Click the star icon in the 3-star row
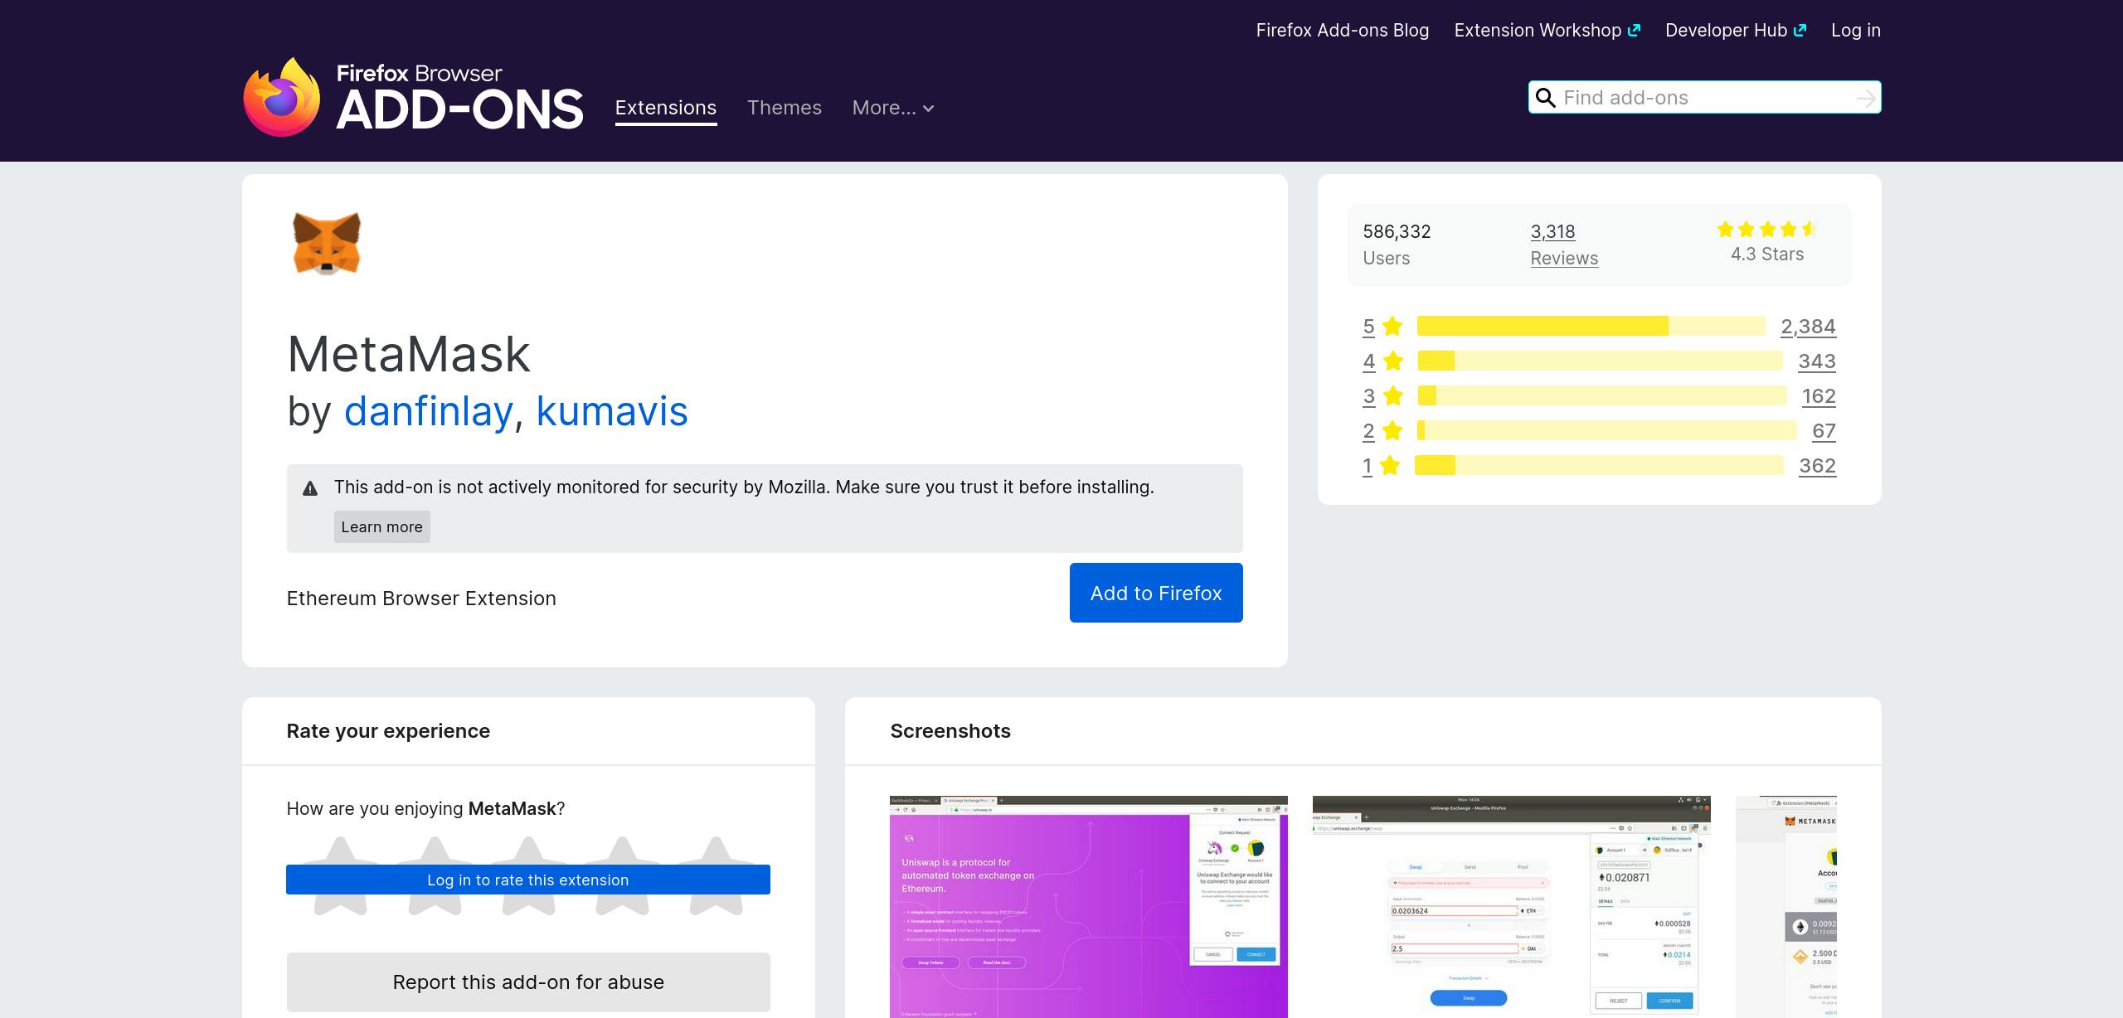 (x=1393, y=396)
